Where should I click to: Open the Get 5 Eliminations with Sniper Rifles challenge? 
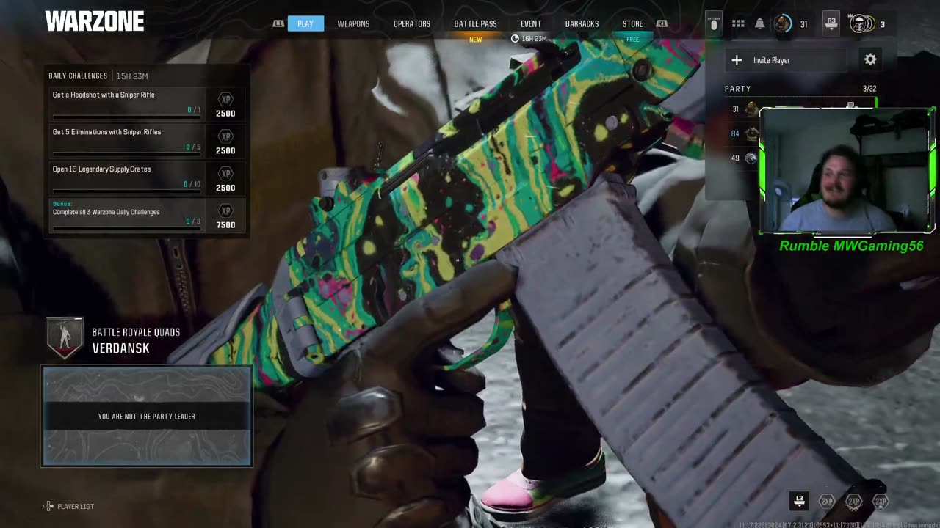[147, 140]
